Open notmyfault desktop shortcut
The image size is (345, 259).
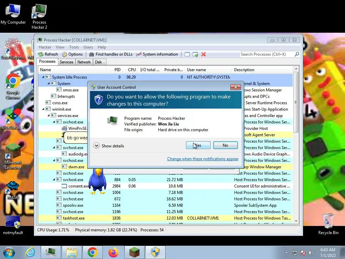tap(13, 225)
